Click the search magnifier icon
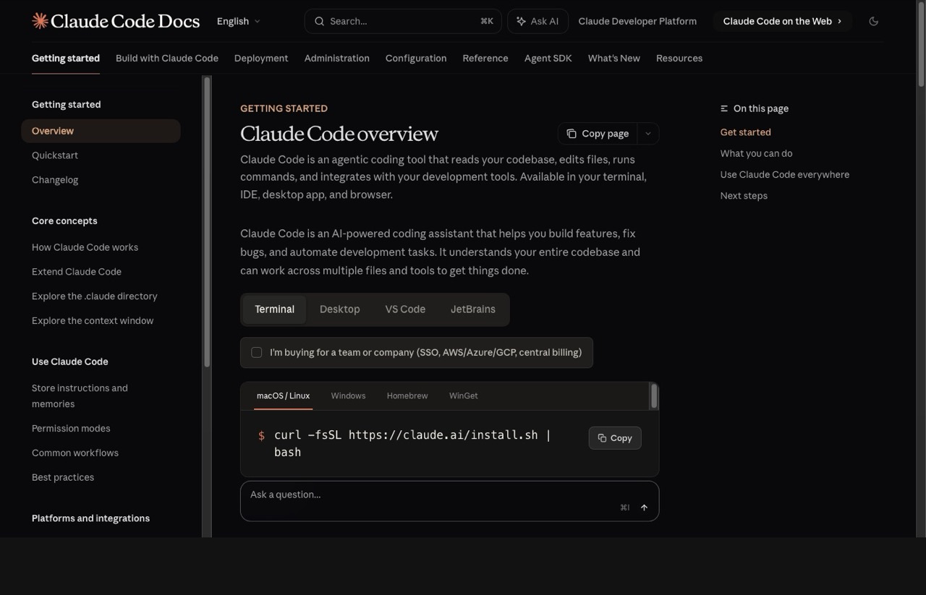This screenshot has width=926, height=595. [x=319, y=21]
